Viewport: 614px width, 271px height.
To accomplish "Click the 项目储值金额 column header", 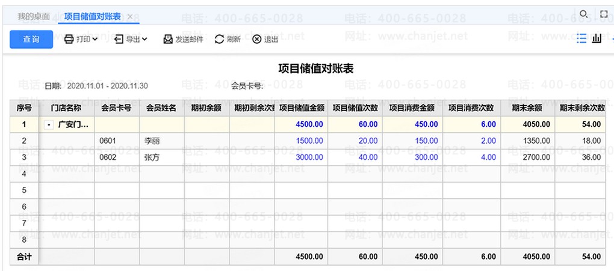I will click(x=303, y=108).
